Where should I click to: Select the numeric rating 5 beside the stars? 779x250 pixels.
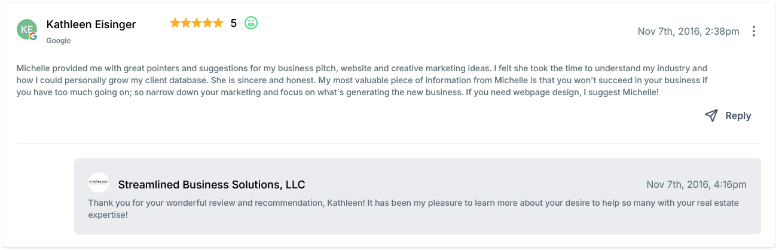(x=233, y=23)
